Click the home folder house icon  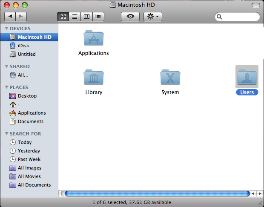coord(13,104)
